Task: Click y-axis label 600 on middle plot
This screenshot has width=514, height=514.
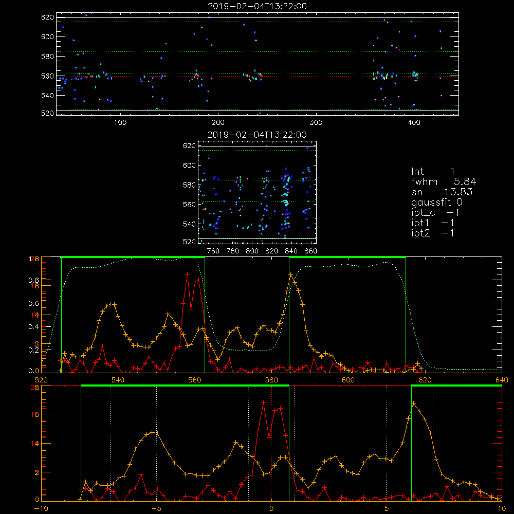Action: pos(190,165)
